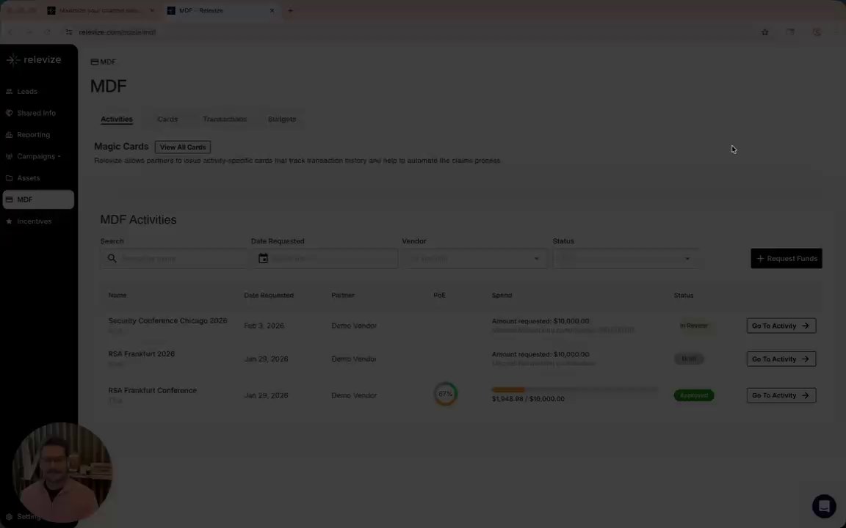Click the 67% PoE progress ring
This screenshot has width=846, height=528.
(x=445, y=395)
